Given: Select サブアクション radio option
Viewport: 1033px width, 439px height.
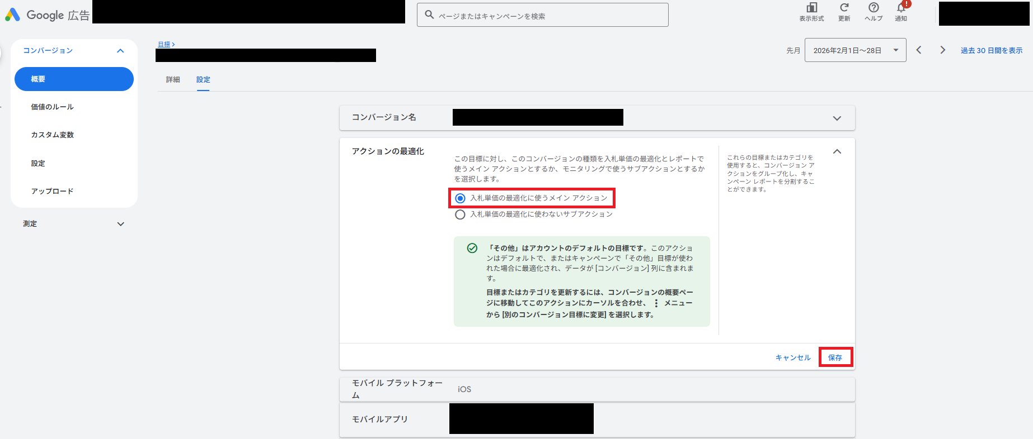Looking at the screenshot, I should (460, 214).
